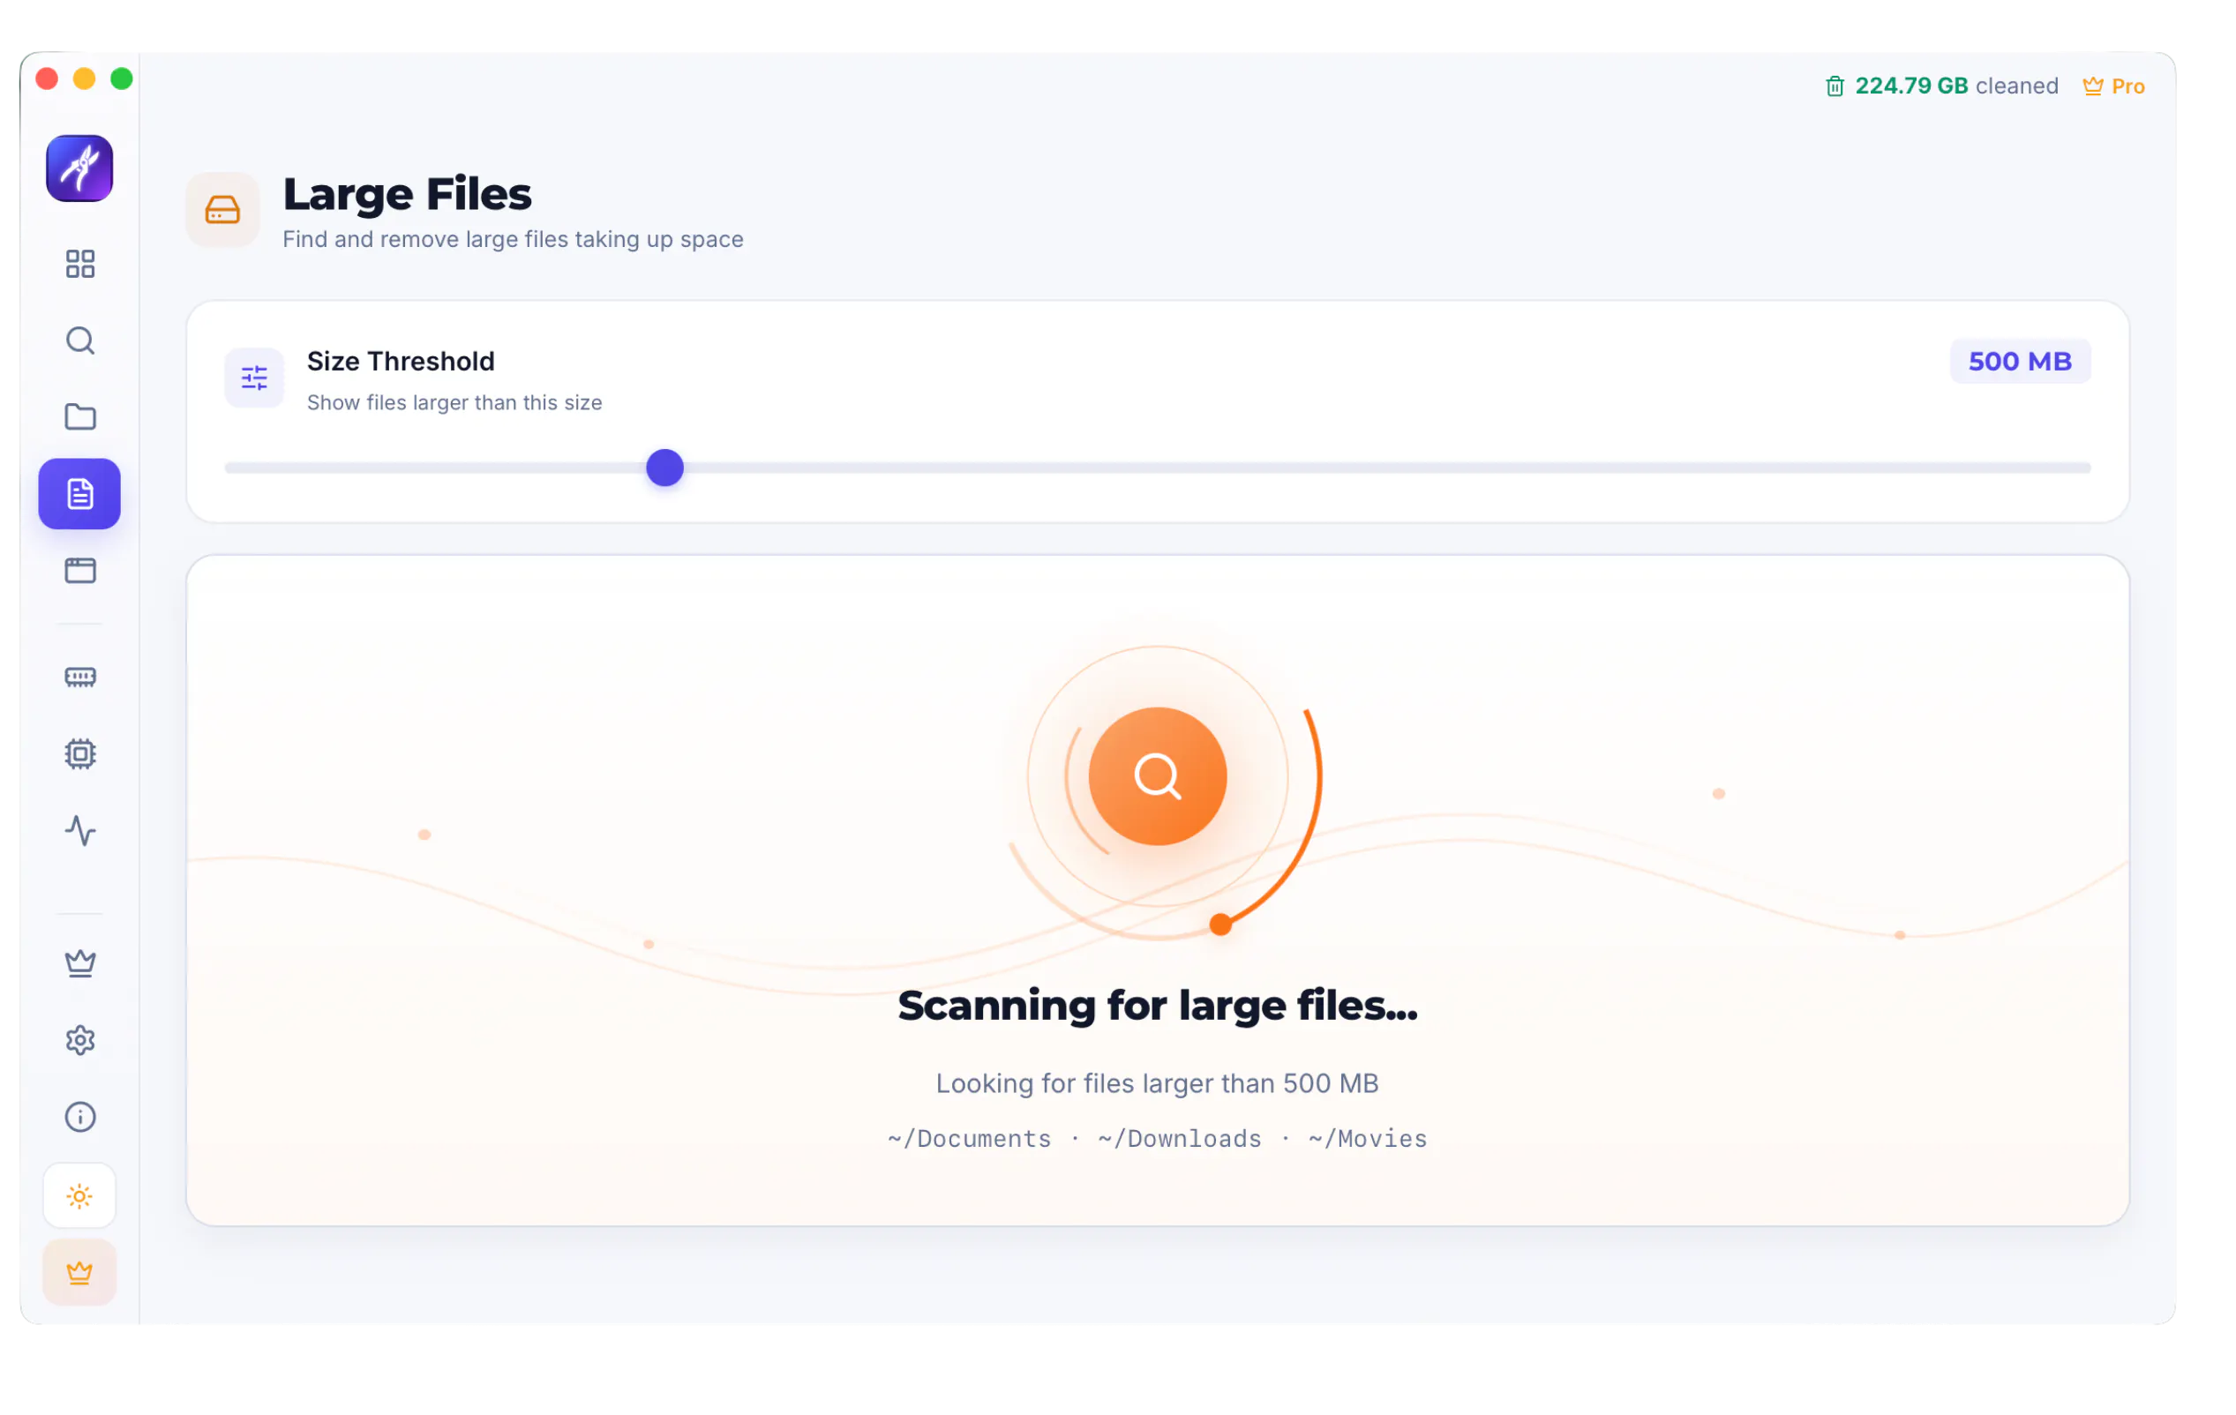
Task: Click the 500 MB threshold badge
Action: (x=2020, y=361)
